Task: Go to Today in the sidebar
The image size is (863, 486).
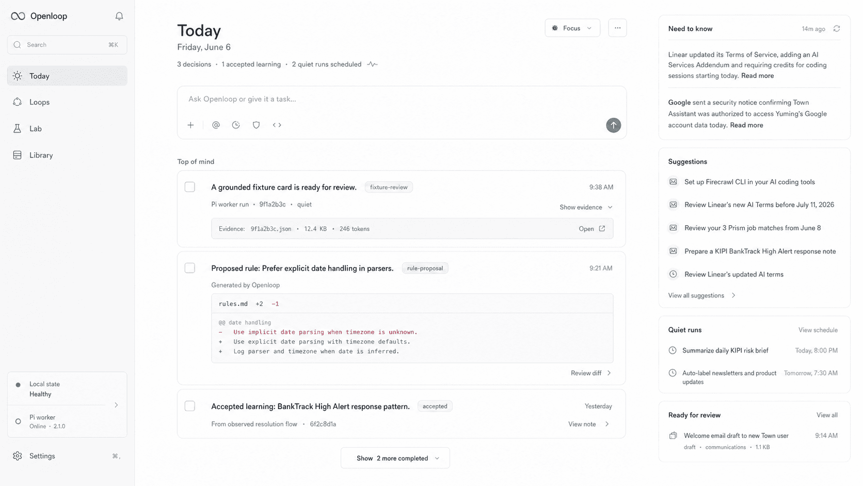Action: (67, 76)
